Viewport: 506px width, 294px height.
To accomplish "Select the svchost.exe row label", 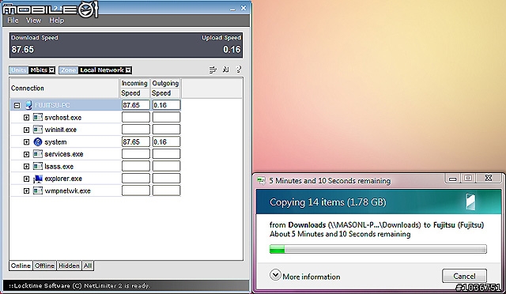I will click(x=63, y=118).
